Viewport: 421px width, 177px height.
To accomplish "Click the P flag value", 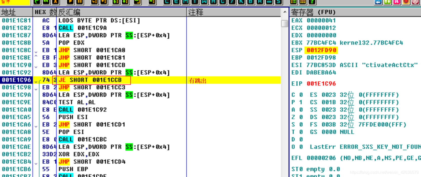I will pyautogui.click(x=301, y=102).
